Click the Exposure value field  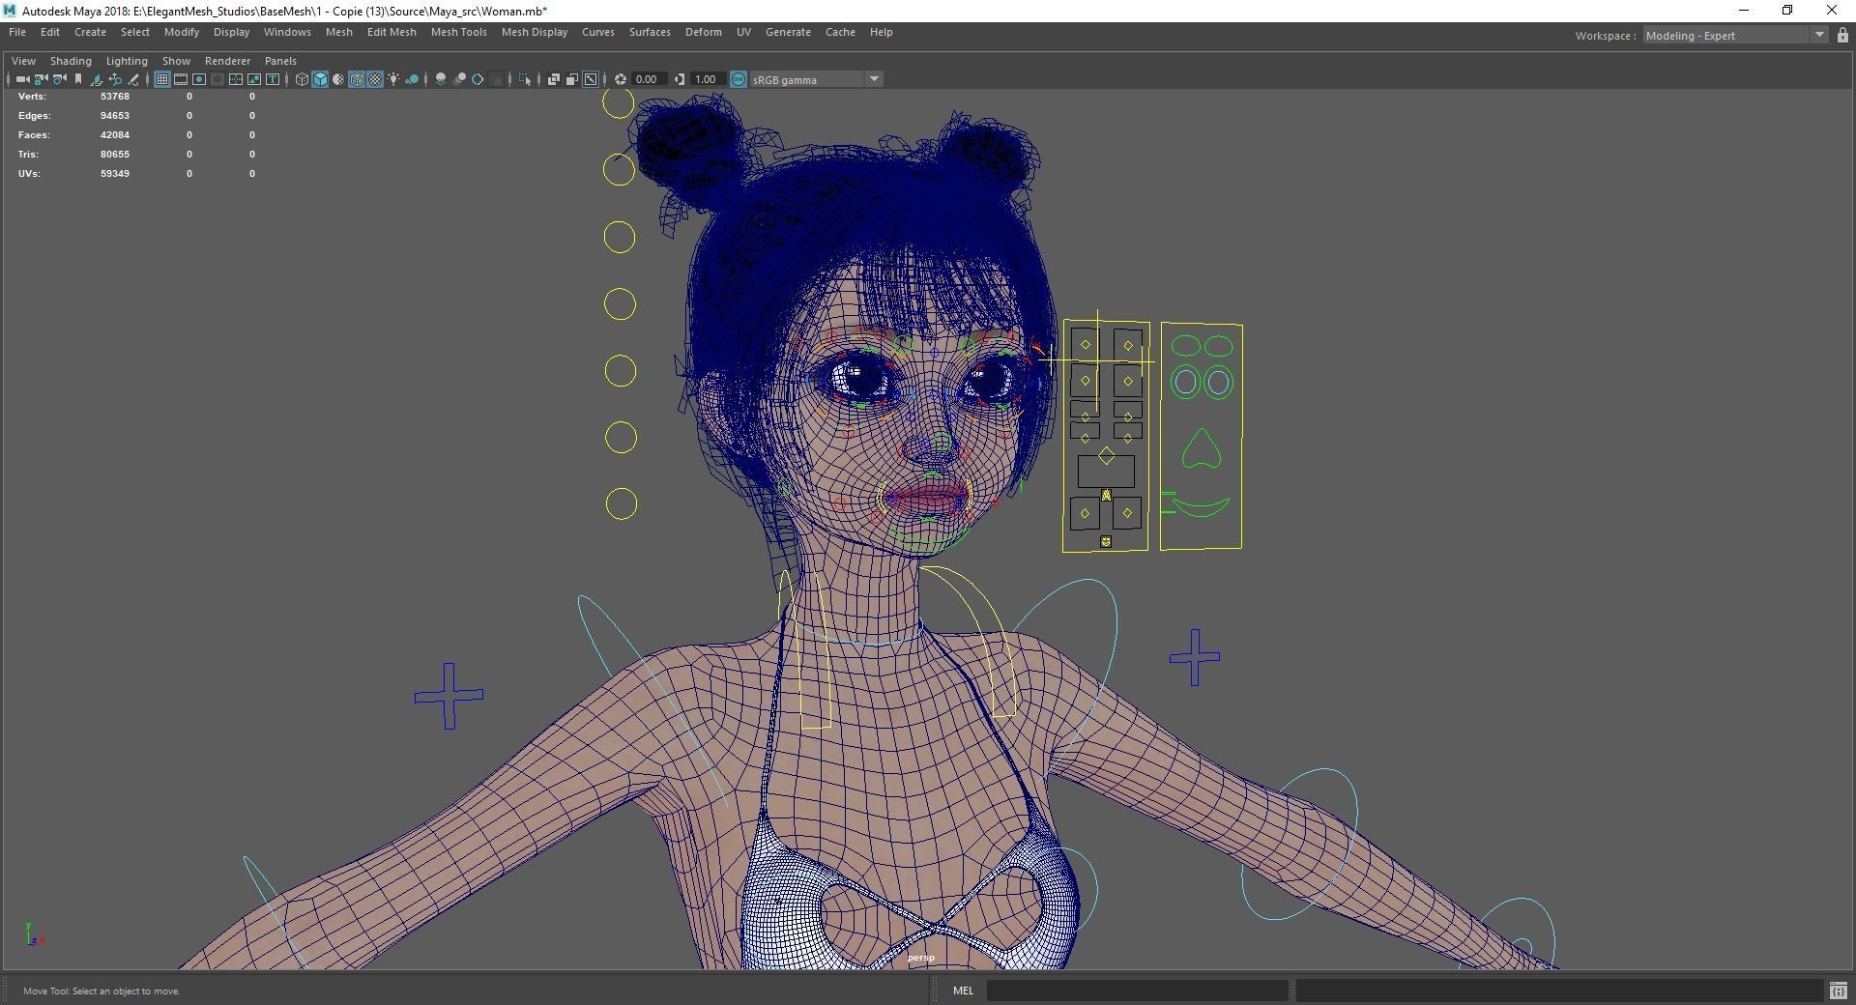[x=648, y=79]
